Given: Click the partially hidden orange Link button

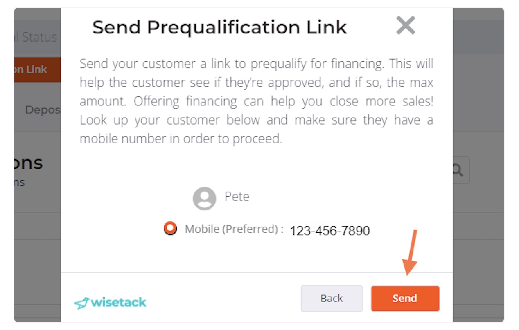Looking at the screenshot, I should (x=38, y=69).
